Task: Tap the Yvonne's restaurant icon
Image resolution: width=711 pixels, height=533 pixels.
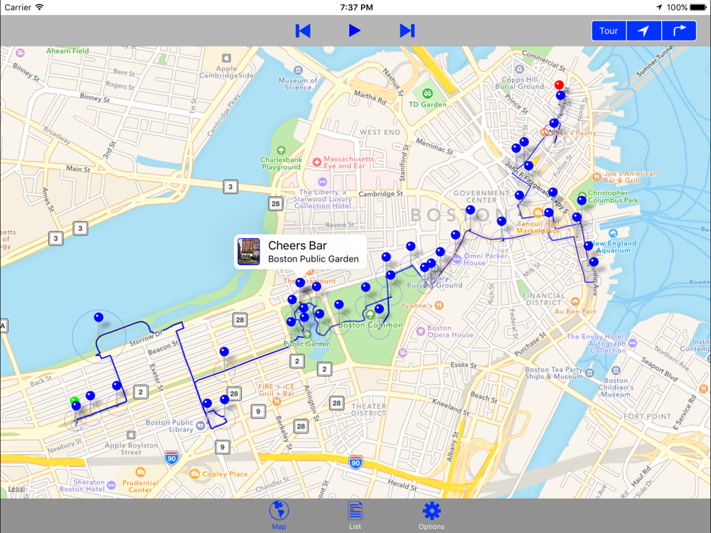Action: (439, 306)
